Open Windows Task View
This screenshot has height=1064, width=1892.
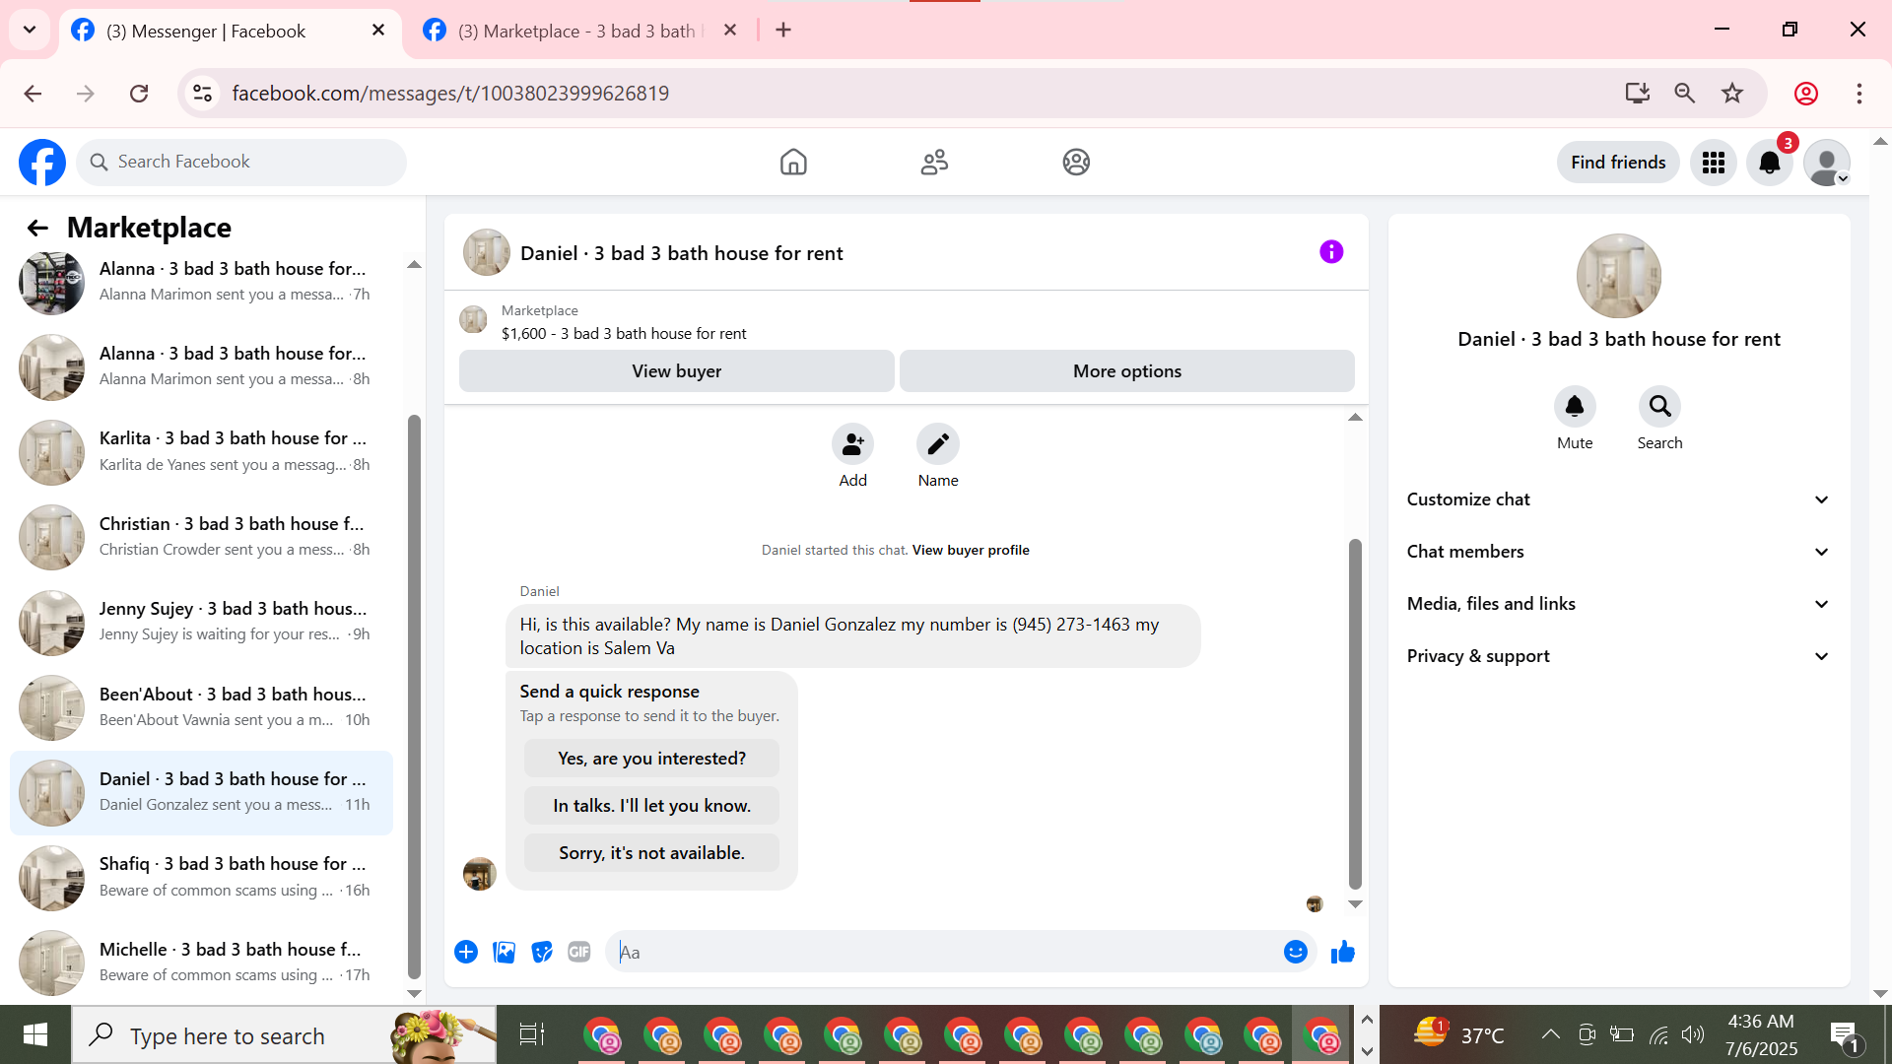pyautogui.click(x=531, y=1035)
